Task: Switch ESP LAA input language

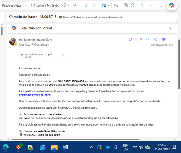Action: click(x=126, y=148)
